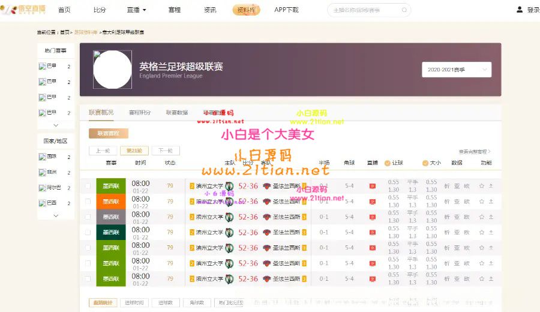
Task: Click the away team crest in the last row
Action: [x=266, y=278]
